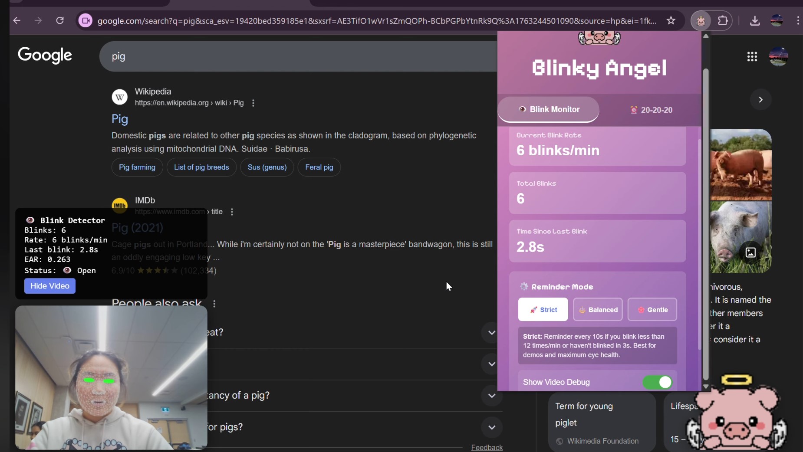Viewport: 803px width, 452px height.
Task: Open the browser Extensions puzzle icon
Action: click(x=722, y=20)
